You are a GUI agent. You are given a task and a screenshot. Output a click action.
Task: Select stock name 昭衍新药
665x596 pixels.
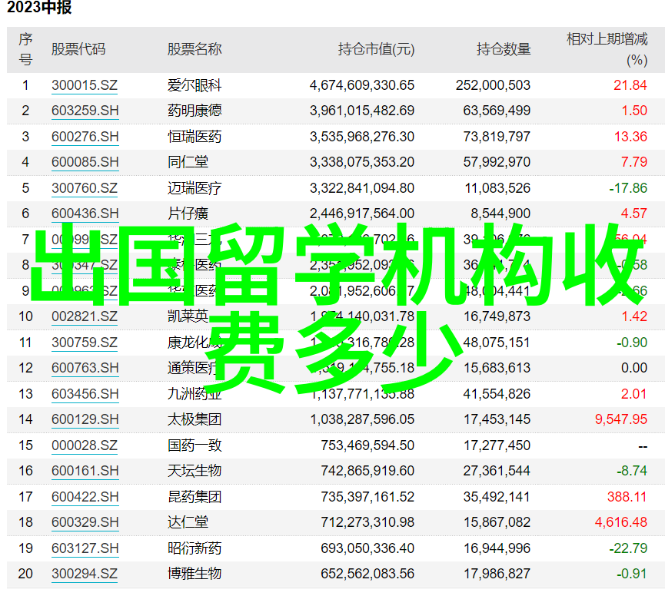coord(195,548)
